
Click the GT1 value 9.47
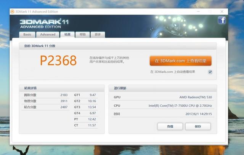point(93,95)
